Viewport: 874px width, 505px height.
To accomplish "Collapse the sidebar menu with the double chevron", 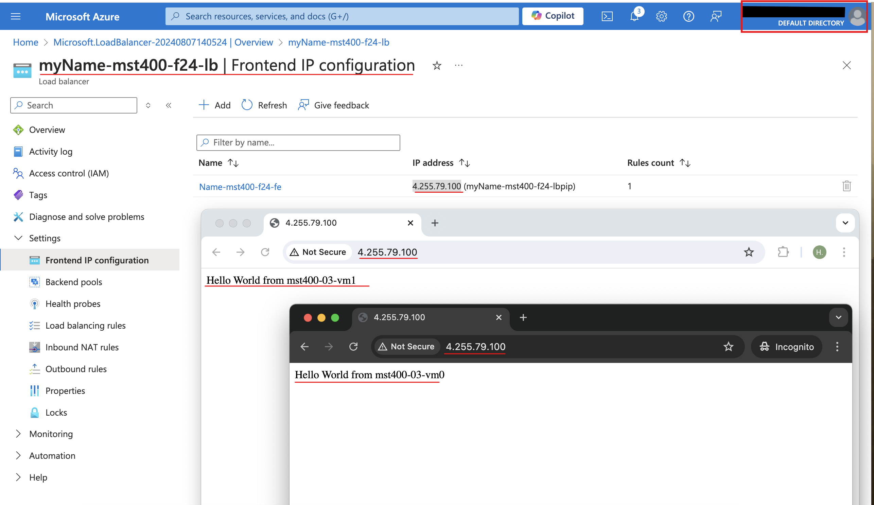I will coord(169,105).
